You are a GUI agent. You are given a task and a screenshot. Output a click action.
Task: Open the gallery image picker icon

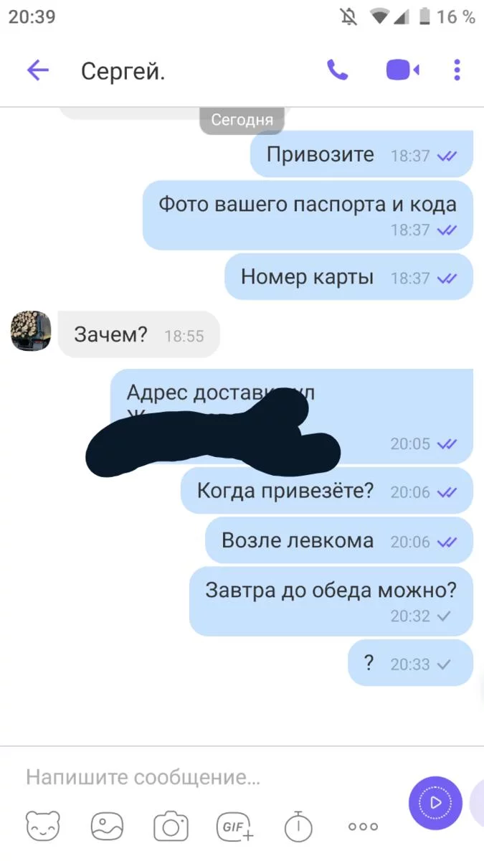pos(107,827)
